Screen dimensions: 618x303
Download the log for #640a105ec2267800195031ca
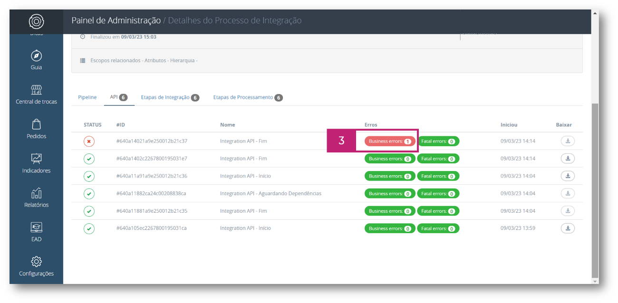(x=568, y=228)
